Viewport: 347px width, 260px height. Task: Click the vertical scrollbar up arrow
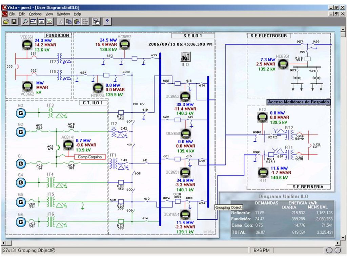pos(343,29)
